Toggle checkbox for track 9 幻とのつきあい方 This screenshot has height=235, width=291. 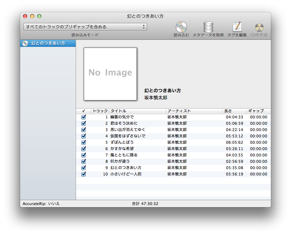83,168
